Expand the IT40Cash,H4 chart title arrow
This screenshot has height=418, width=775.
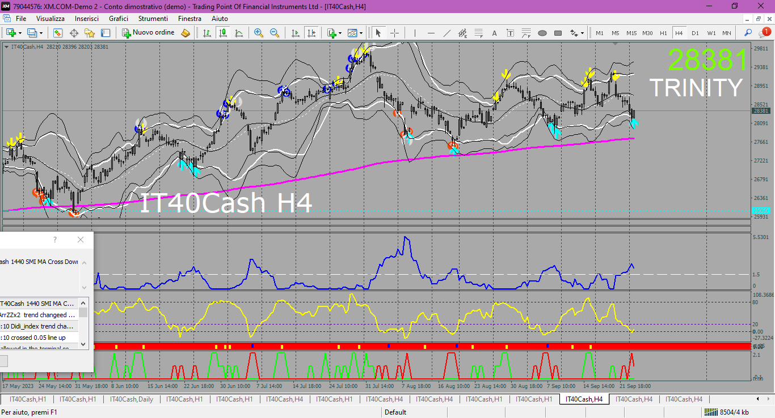(6, 46)
